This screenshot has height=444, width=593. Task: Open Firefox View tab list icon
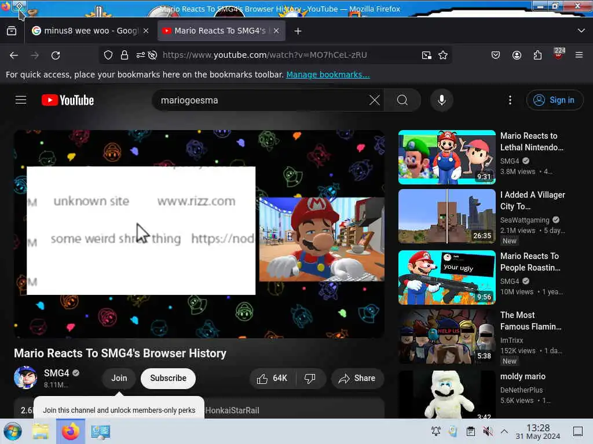(12, 31)
